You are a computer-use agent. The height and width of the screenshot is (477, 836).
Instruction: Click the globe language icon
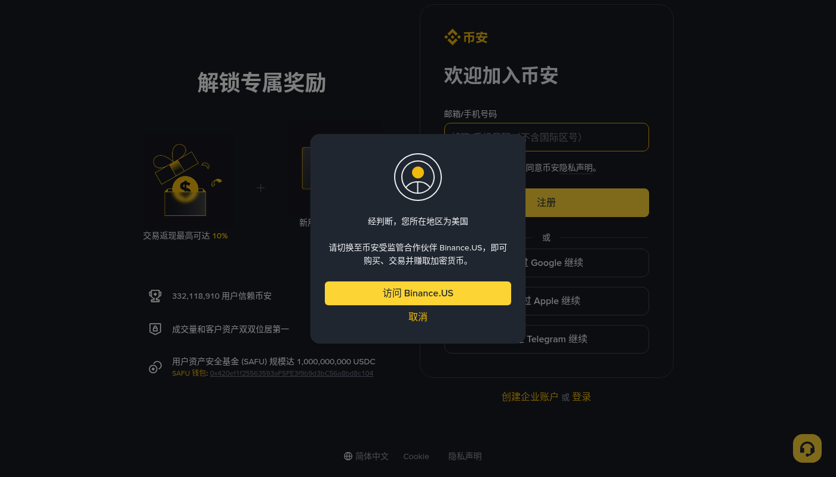pyautogui.click(x=348, y=456)
